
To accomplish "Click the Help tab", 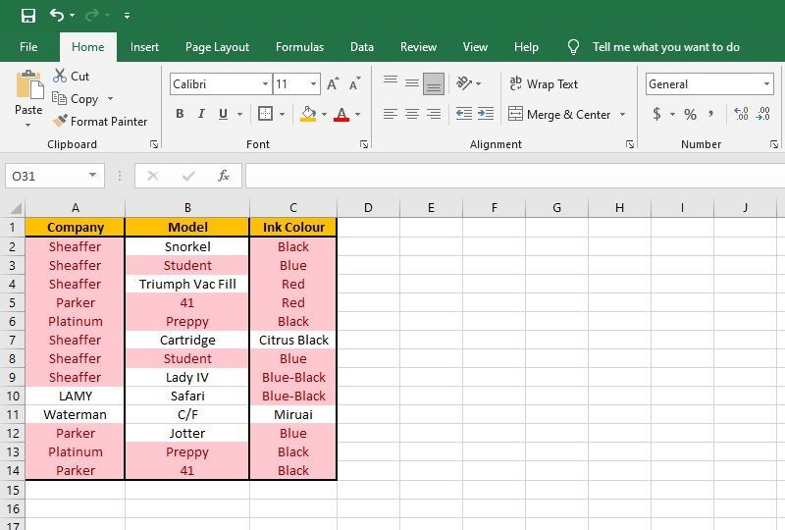I will [526, 47].
